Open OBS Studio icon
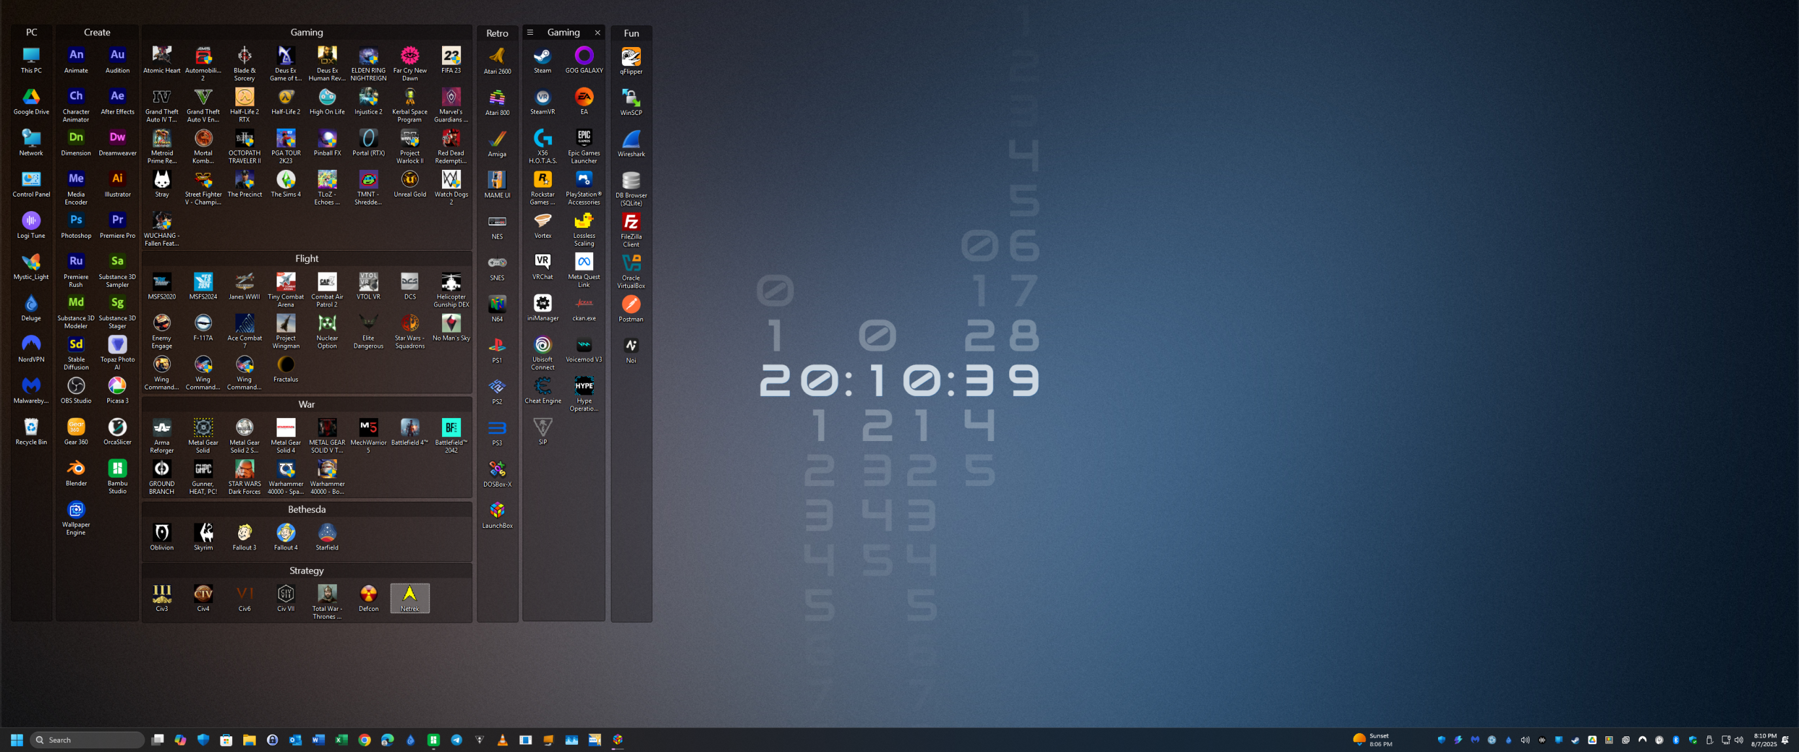1799x752 pixels. (x=76, y=391)
